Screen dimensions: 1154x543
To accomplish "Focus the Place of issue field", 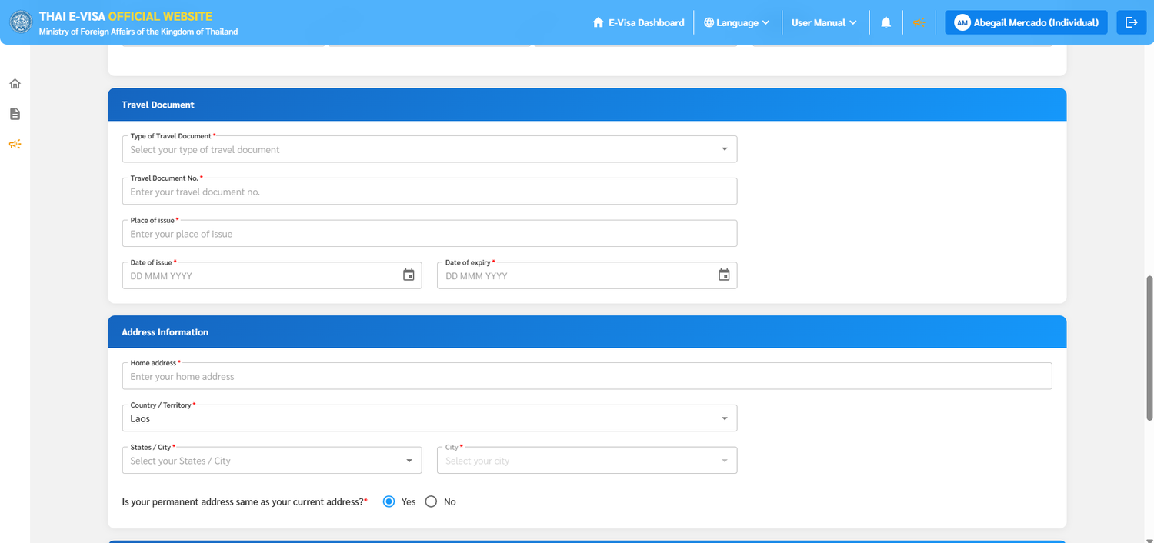I will [x=429, y=234].
